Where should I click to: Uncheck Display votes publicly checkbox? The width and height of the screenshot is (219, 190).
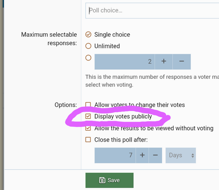click(x=88, y=116)
